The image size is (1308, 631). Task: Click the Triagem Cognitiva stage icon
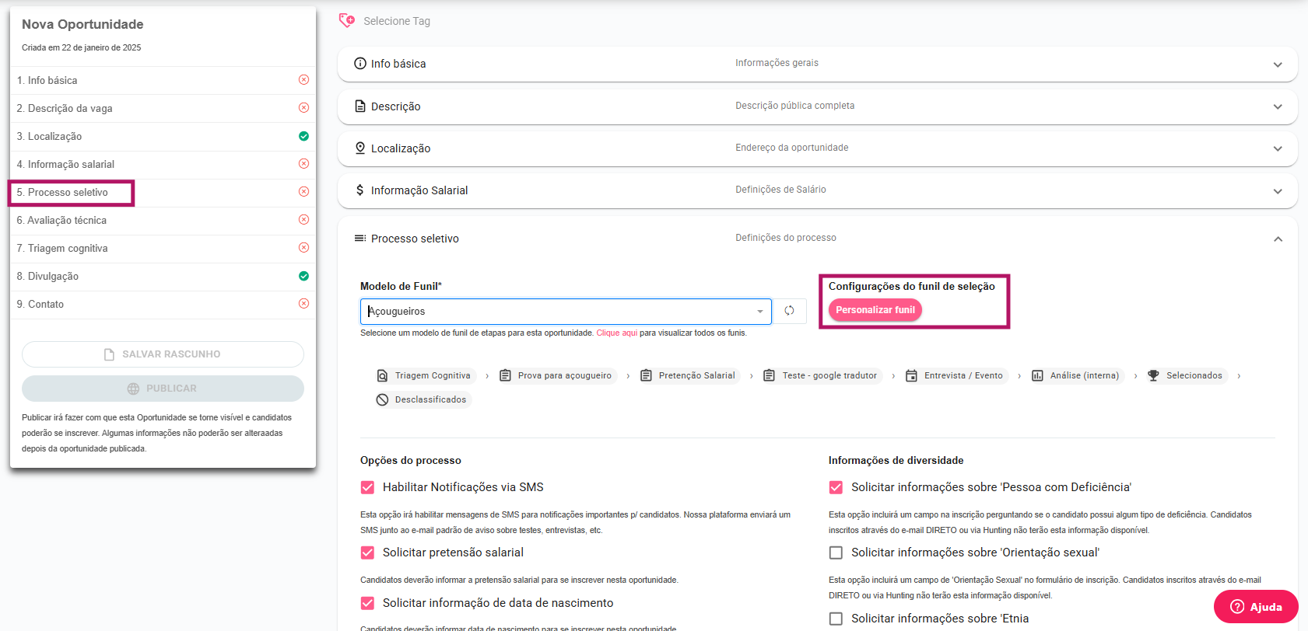point(382,376)
